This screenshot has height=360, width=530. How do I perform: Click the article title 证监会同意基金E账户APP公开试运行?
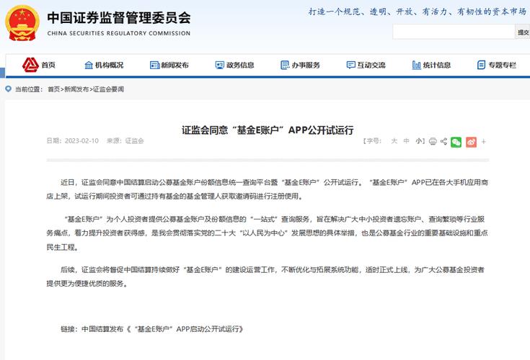coord(268,130)
